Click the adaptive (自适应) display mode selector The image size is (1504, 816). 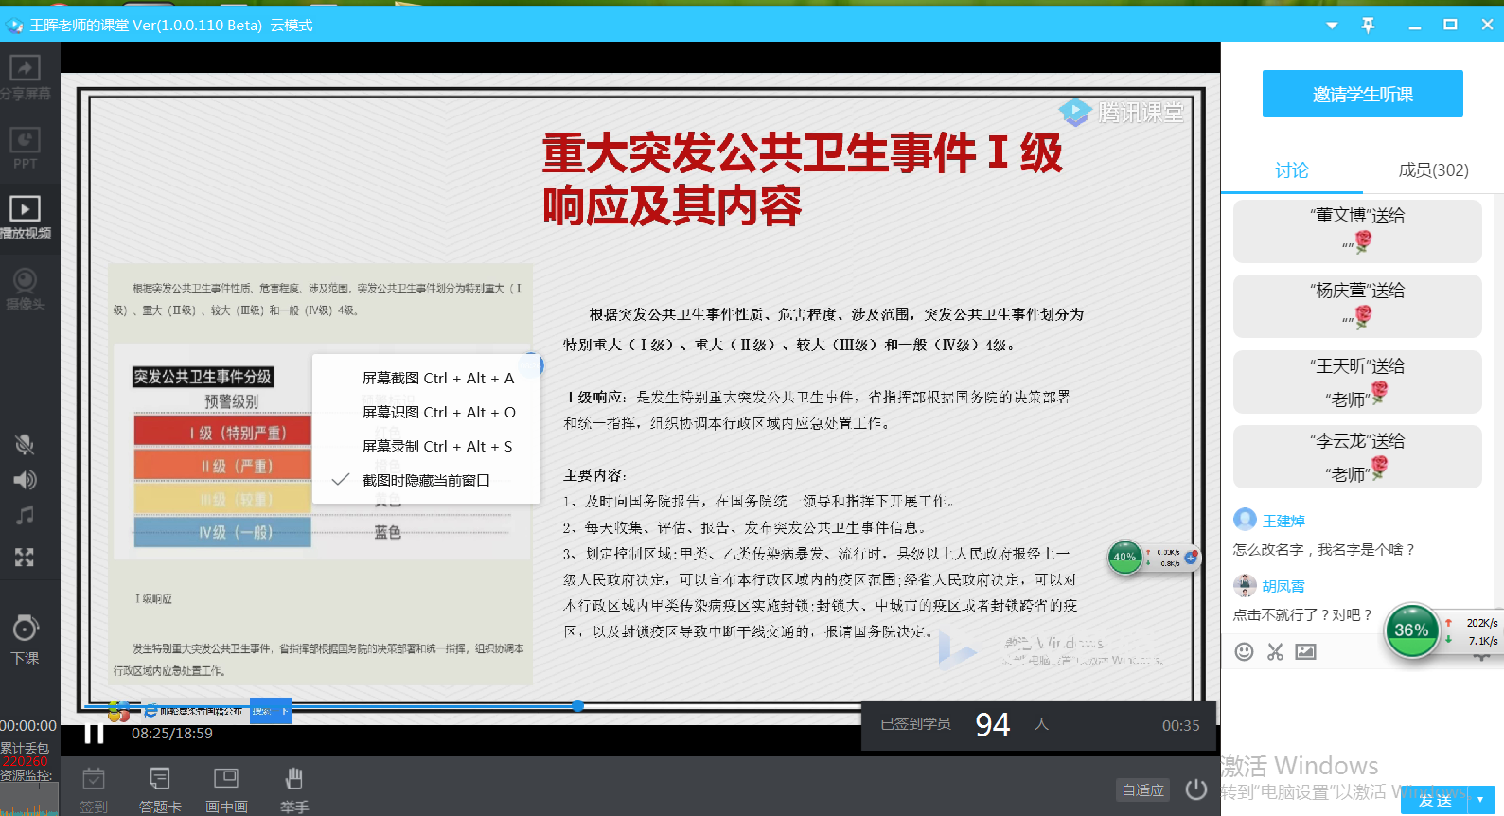(x=1142, y=790)
